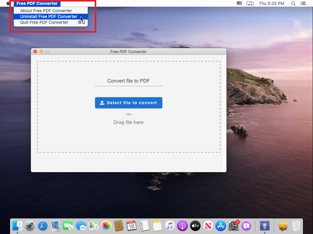Image resolution: width=313 pixels, height=234 pixels.
Task: Click the Convert file to PDF heading
Action: click(x=129, y=81)
